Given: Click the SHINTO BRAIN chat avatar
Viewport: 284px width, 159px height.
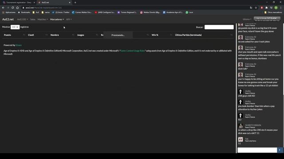Looking at the screenshot, I should click(x=241, y=126).
